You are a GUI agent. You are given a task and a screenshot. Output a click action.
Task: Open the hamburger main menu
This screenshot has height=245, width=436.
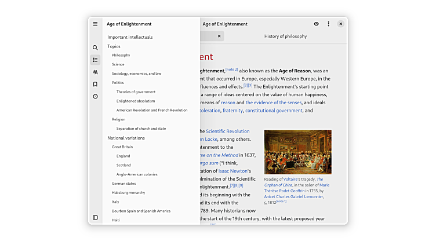(95, 24)
